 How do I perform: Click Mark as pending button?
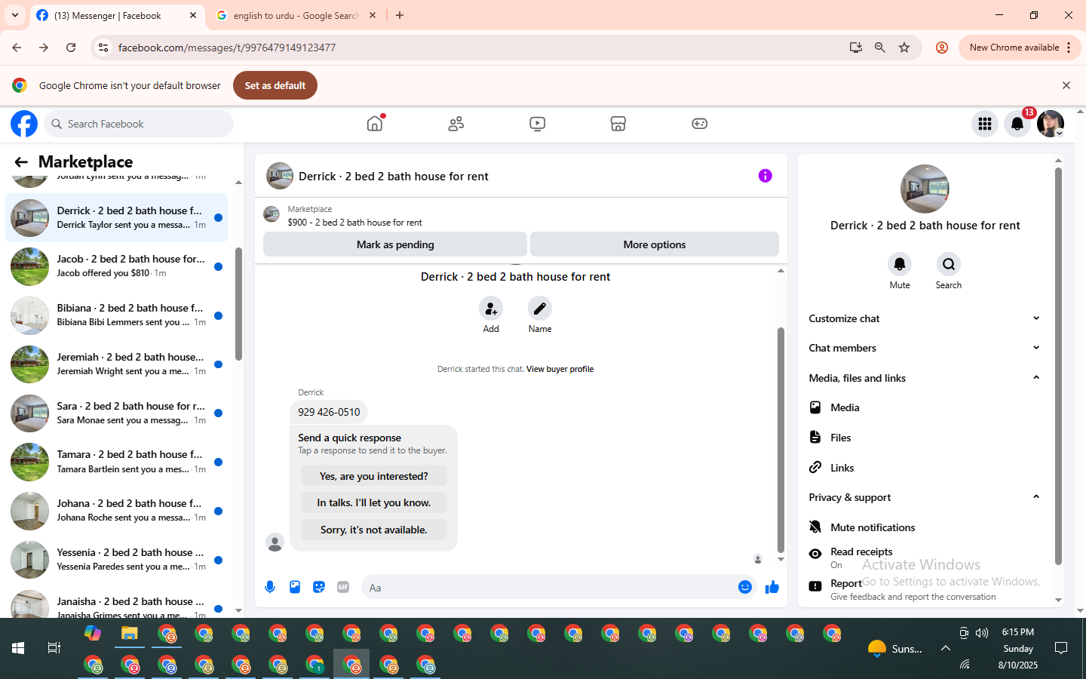point(395,244)
